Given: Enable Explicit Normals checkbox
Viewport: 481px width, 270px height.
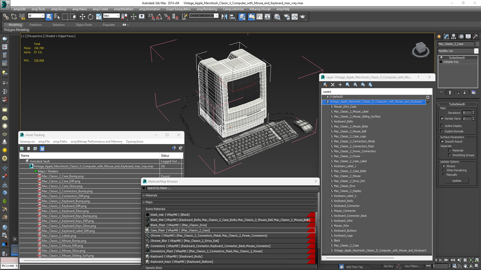Looking at the screenshot, I should [442, 131].
